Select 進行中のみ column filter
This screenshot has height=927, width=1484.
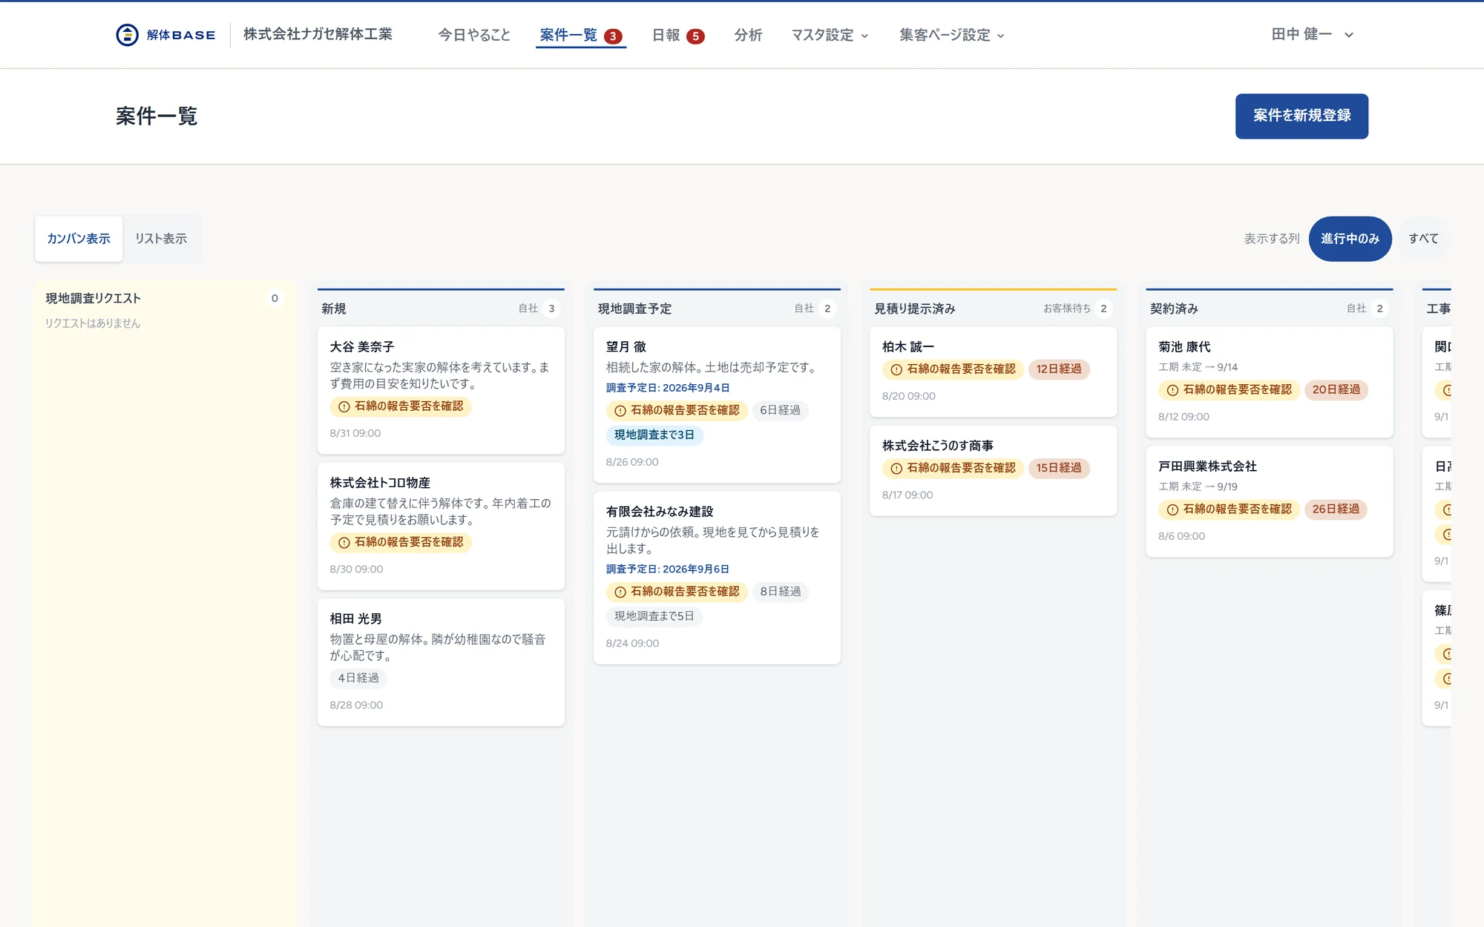tap(1350, 239)
